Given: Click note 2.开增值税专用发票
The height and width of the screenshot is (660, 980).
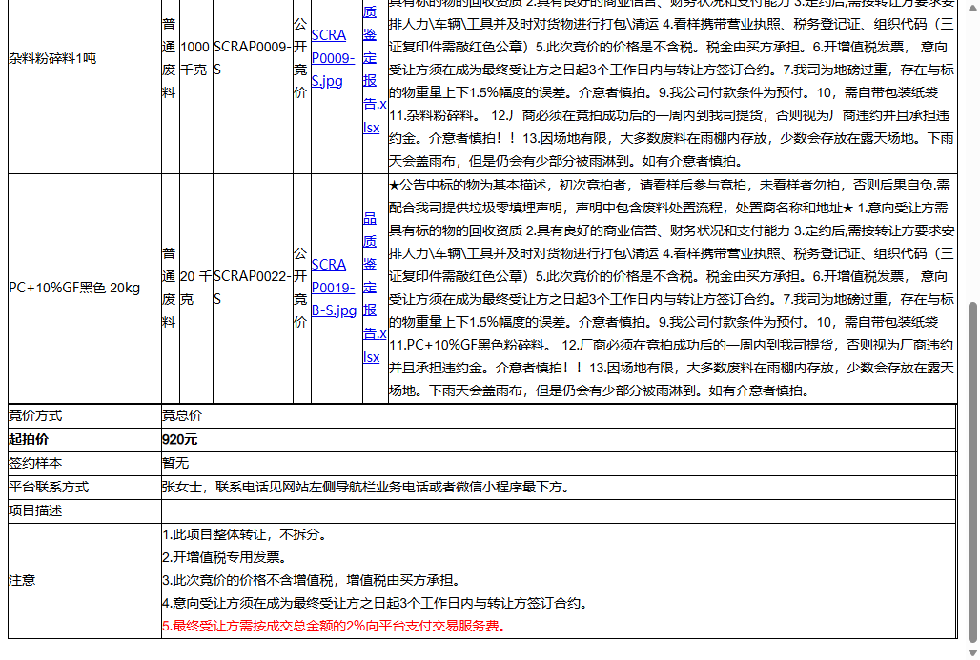Looking at the screenshot, I should tap(225, 557).
